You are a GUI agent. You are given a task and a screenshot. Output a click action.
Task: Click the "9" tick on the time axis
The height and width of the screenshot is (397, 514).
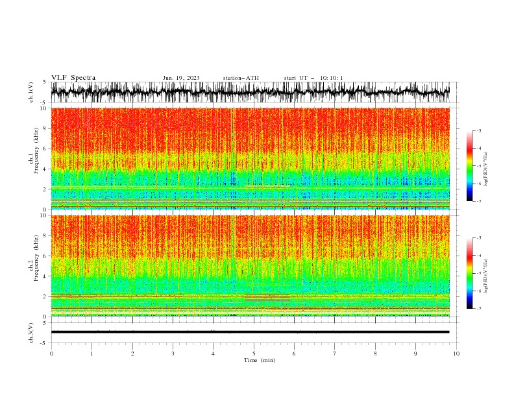click(x=415, y=354)
